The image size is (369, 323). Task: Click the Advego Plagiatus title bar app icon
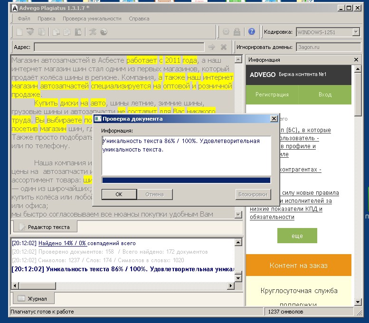click(15, 8)
